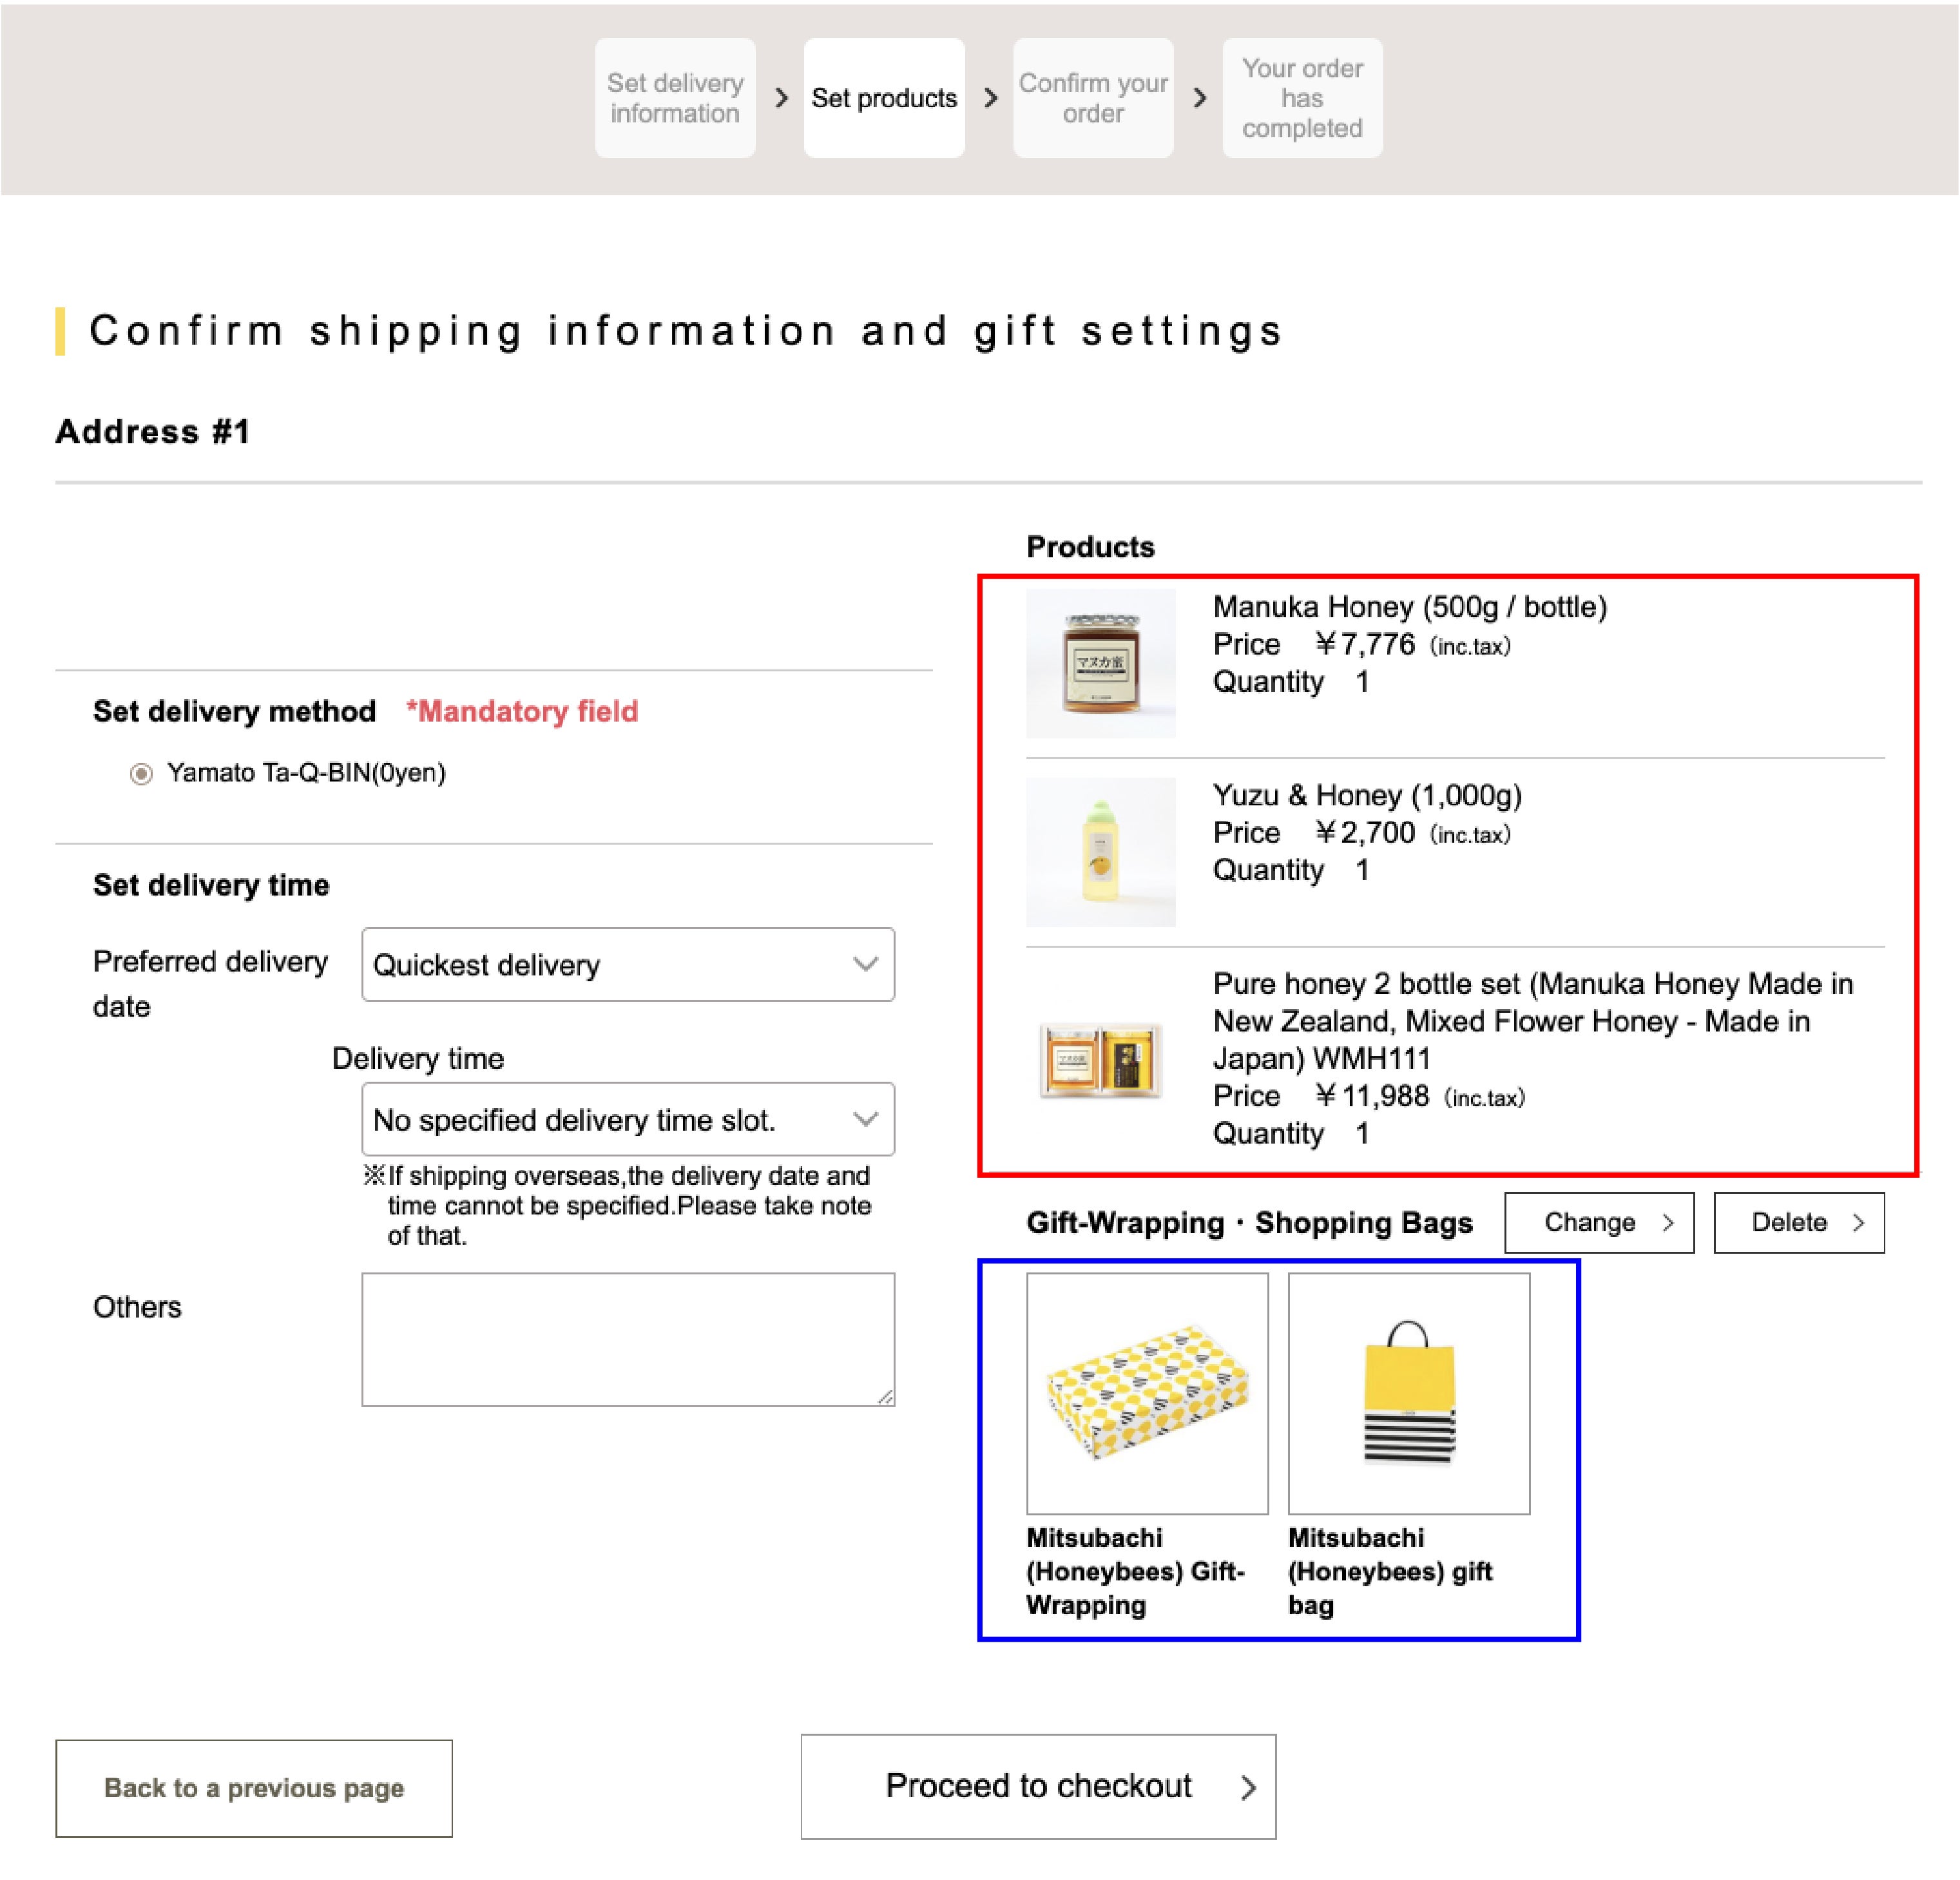Click the Pure honey 2 bottle set image
This screenshot has width=1960, height=1880.
pyautogui.click(x=1100, y=1060)
